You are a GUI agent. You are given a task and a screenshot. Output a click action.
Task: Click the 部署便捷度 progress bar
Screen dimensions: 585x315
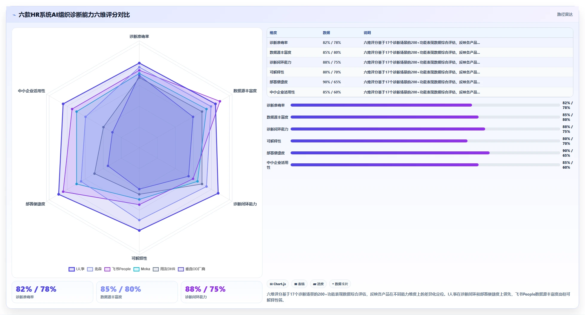(425, 153)
